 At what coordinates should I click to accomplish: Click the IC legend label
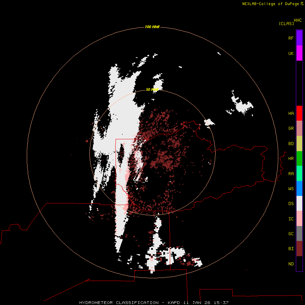(291, 219)
